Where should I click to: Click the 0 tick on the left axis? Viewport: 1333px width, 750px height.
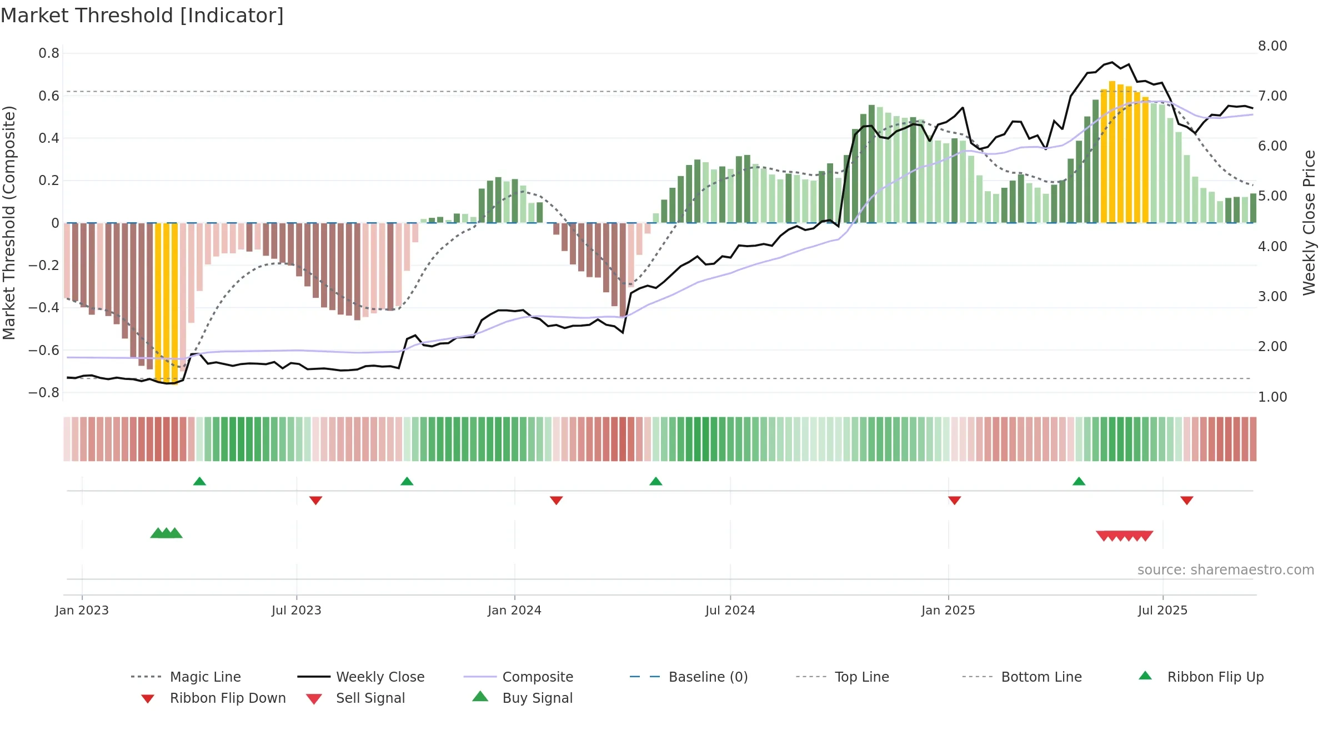pos(55,223)
